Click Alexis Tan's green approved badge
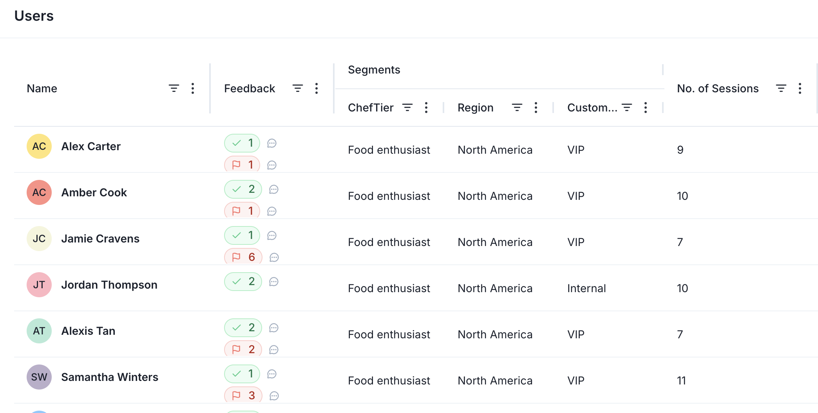 pyautogui.click(x=243, y=328)
